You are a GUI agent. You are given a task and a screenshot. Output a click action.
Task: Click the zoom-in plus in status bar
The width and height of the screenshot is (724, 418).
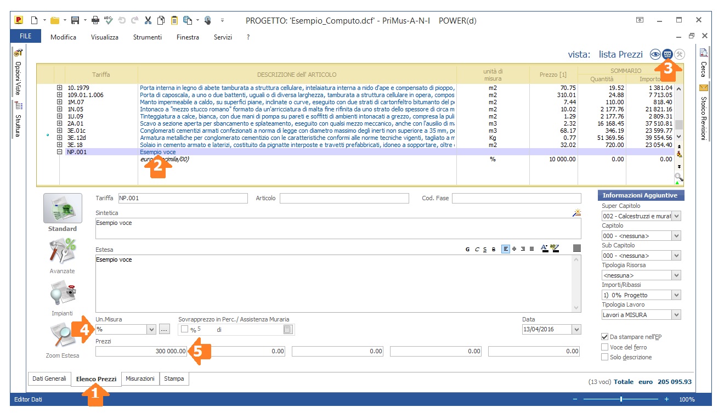(x=666, y=399)
